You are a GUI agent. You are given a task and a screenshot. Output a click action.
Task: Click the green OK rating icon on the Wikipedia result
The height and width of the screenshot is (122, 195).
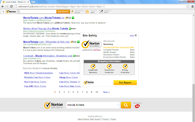(x=78, y=42)
